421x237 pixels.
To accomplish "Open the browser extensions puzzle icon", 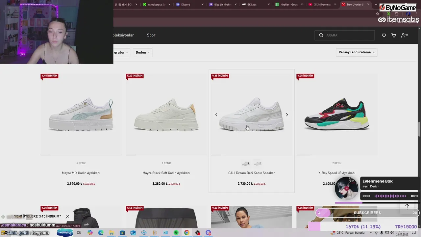I will pos(396,14).
